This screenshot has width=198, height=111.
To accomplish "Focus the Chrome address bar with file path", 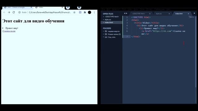I will point(50,12).
